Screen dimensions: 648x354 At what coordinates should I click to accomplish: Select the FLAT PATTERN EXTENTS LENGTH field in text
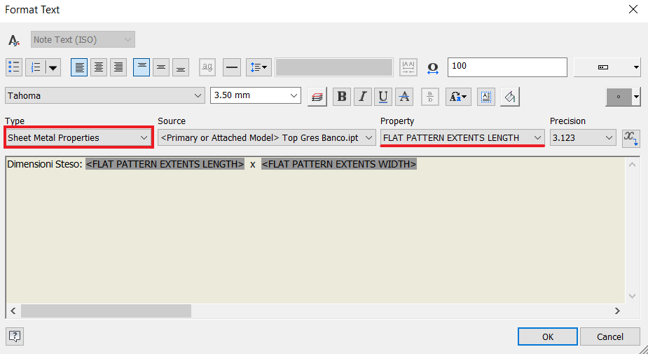pyautogui.click(x=165, y=164)
